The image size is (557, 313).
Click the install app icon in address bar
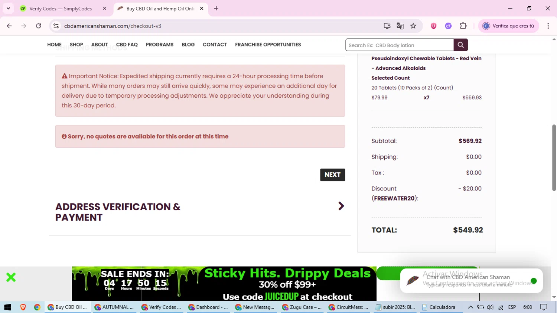click(x=387, y=26)
